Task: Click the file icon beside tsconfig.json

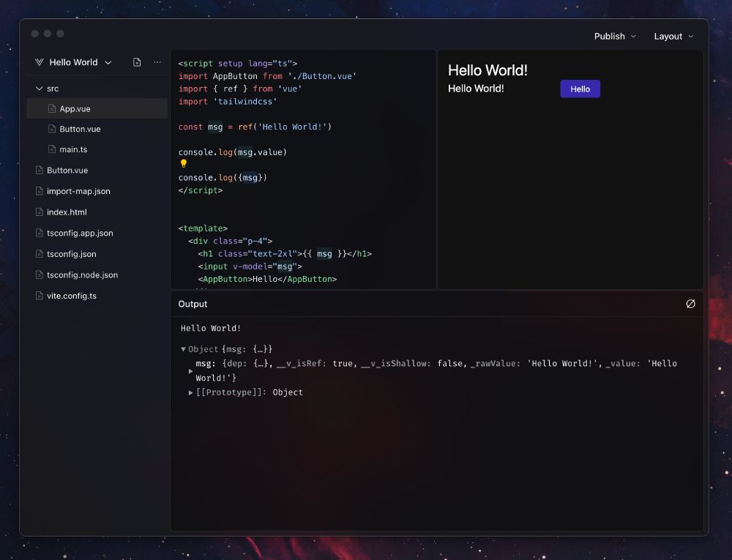Action: click(x=40, y=254)
